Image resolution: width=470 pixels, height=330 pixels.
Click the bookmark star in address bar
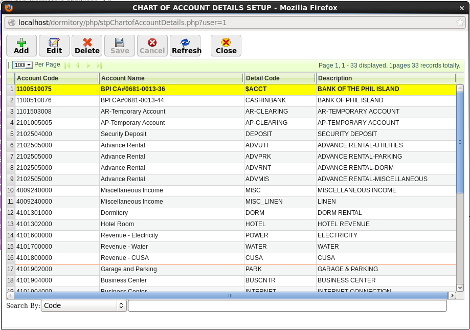click(x=460, y=23)
